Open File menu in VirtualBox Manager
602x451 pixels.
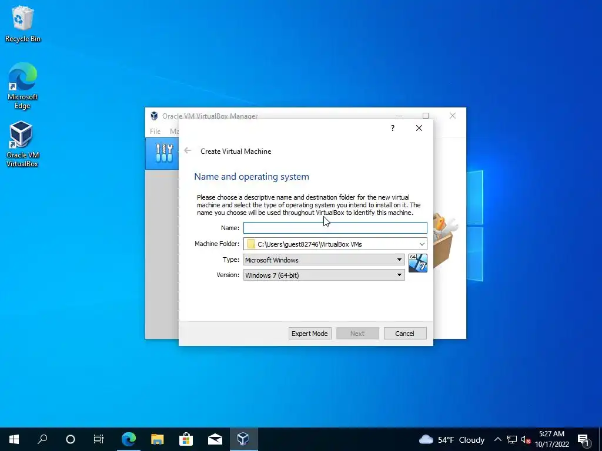point(155,131)
